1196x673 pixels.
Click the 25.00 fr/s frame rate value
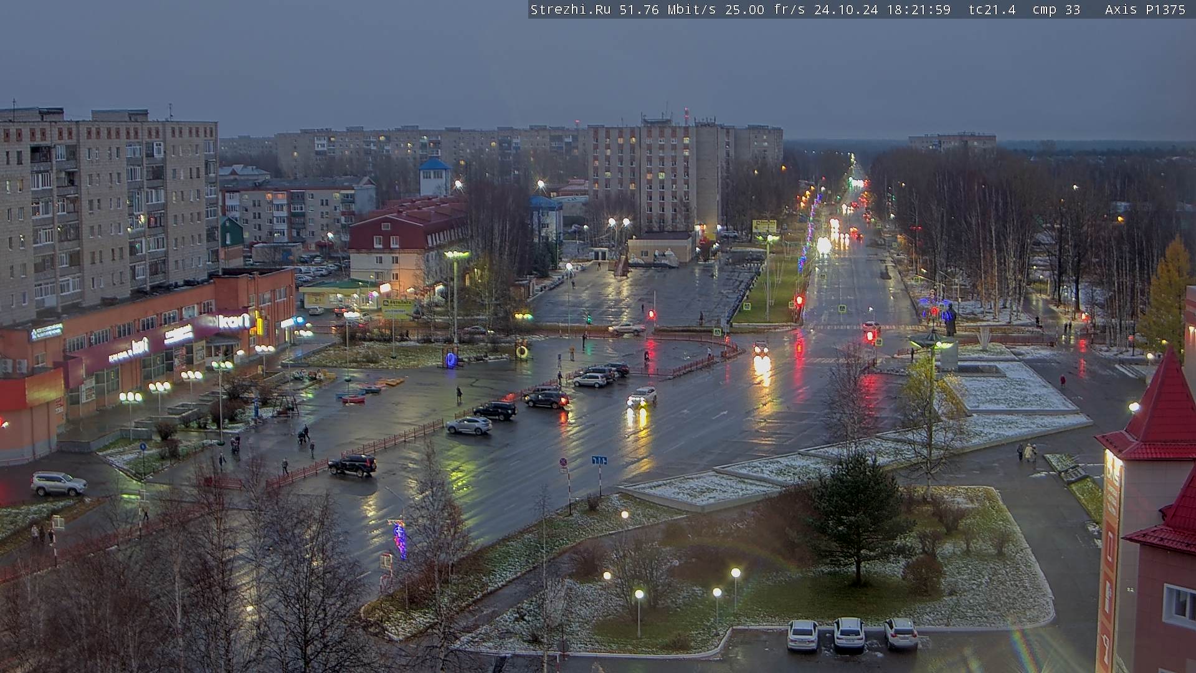(x=765, y=10)
